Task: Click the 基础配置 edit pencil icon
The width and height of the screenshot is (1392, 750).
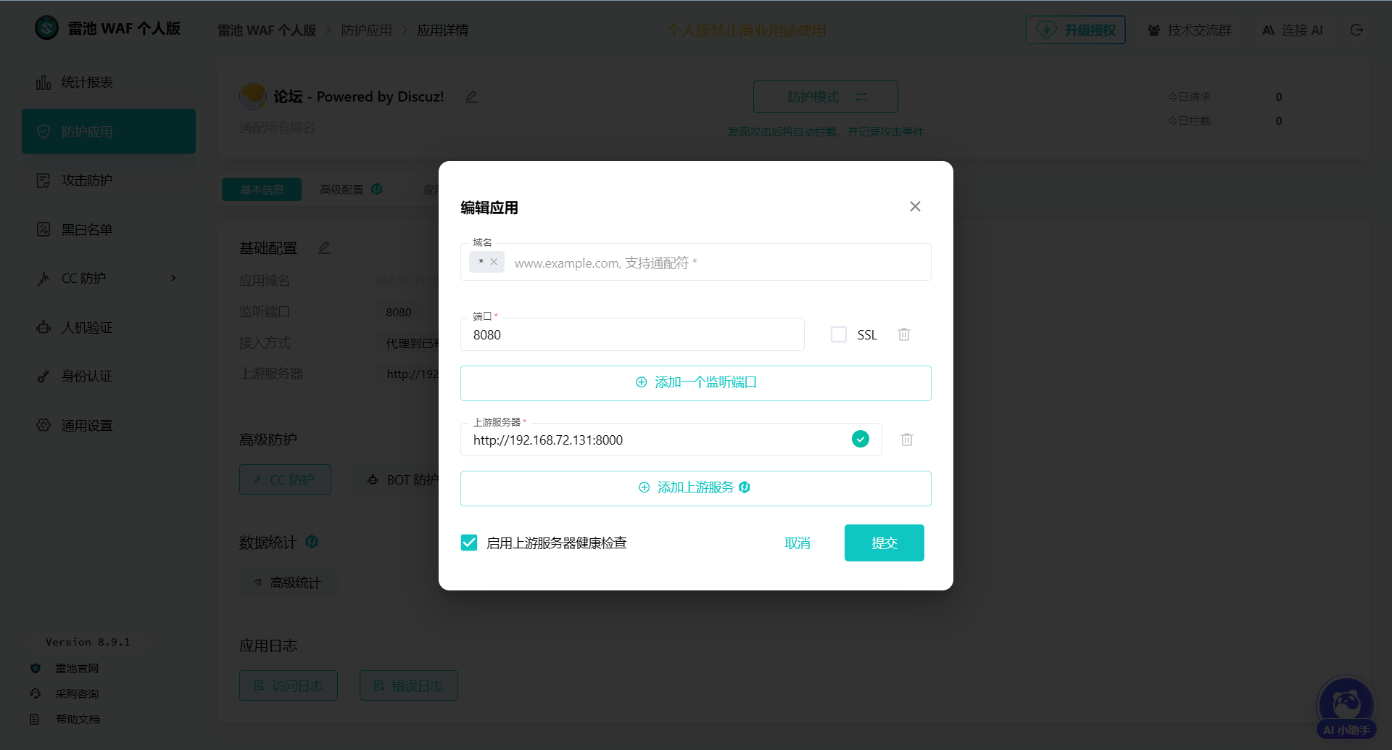Action: (324, 248)
